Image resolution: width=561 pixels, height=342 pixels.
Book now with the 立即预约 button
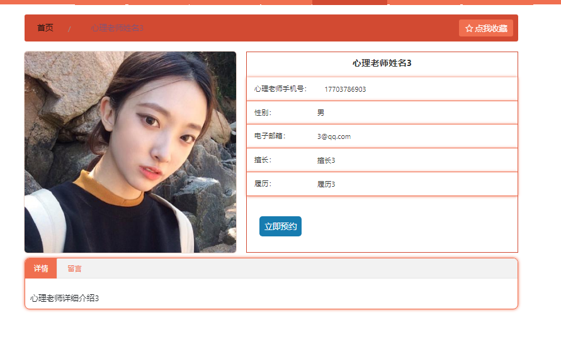[281, 226]
